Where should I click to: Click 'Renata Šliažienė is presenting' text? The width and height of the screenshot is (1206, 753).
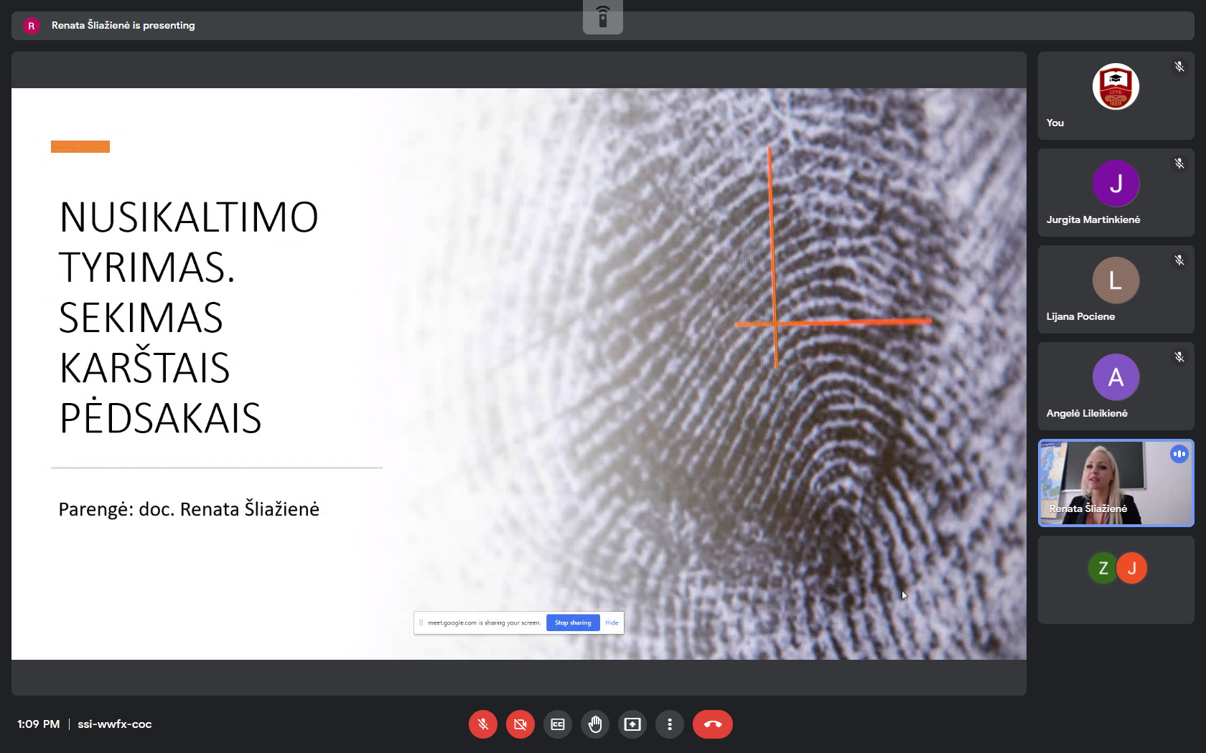[123, 25]
